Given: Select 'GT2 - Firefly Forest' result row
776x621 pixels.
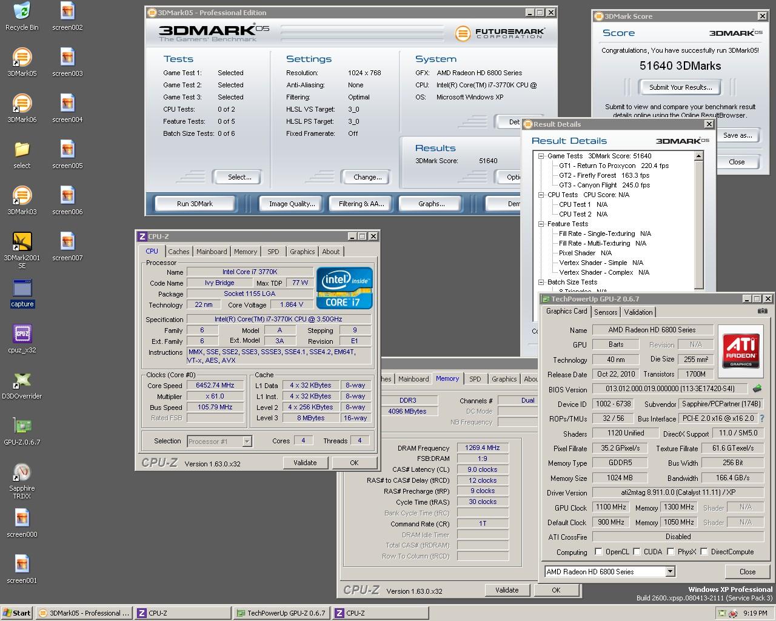Looking at the screenshot, I should (x=604, y=175).
